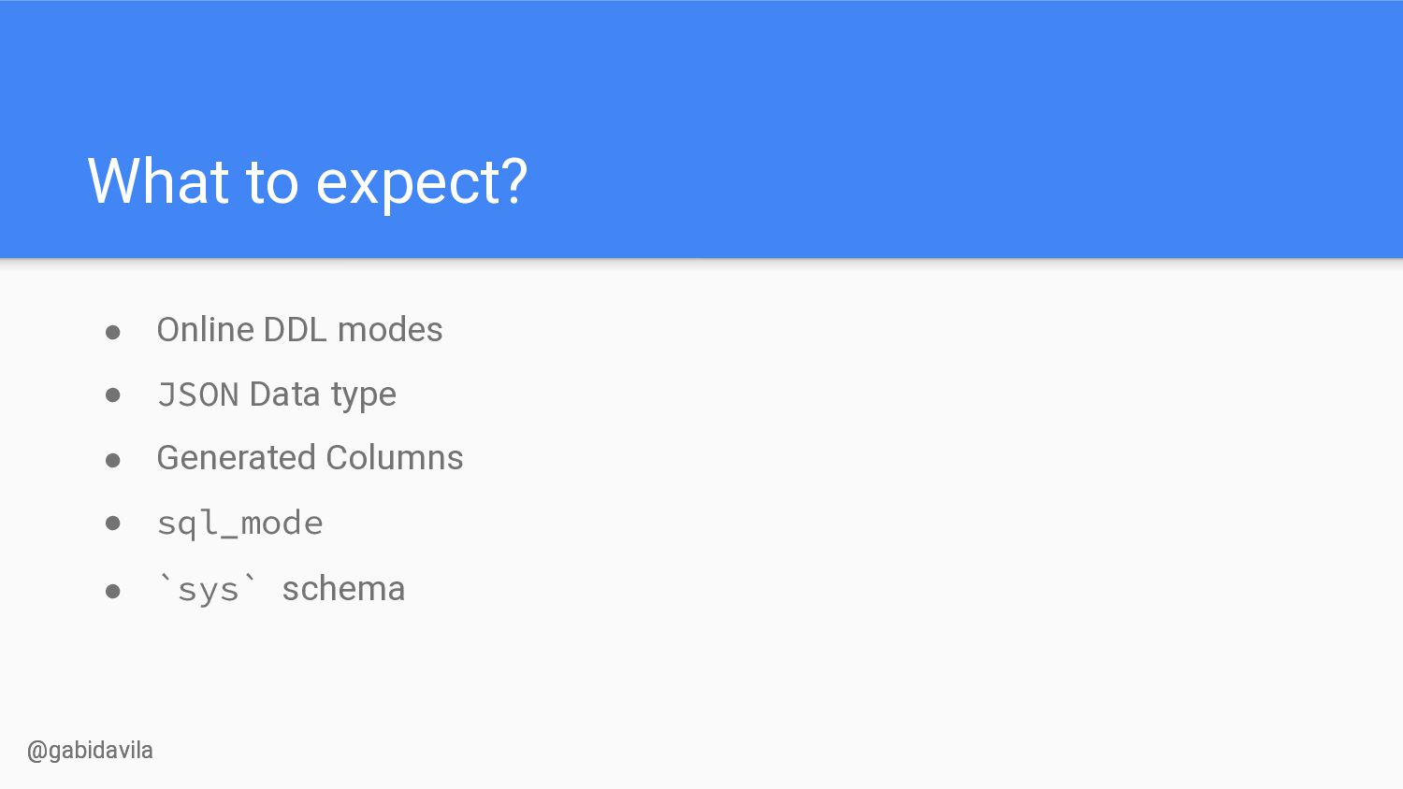The image size is (1403, 789).
Task: Click the word "modes" in first bullet
Action: coord(390,330)
